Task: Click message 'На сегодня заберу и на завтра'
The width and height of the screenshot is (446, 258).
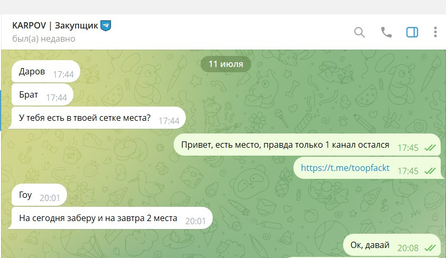Action: tap(110, 218)
